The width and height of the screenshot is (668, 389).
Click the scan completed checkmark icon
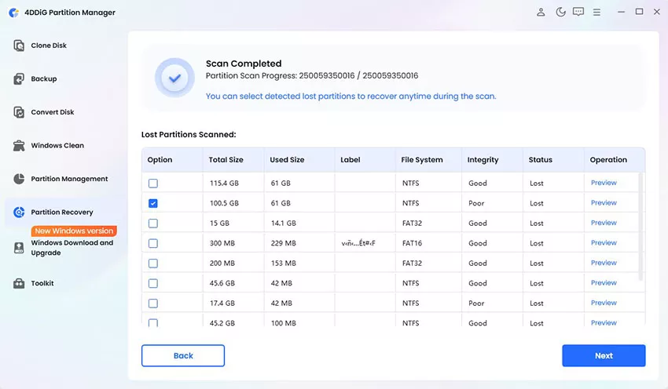174,78
